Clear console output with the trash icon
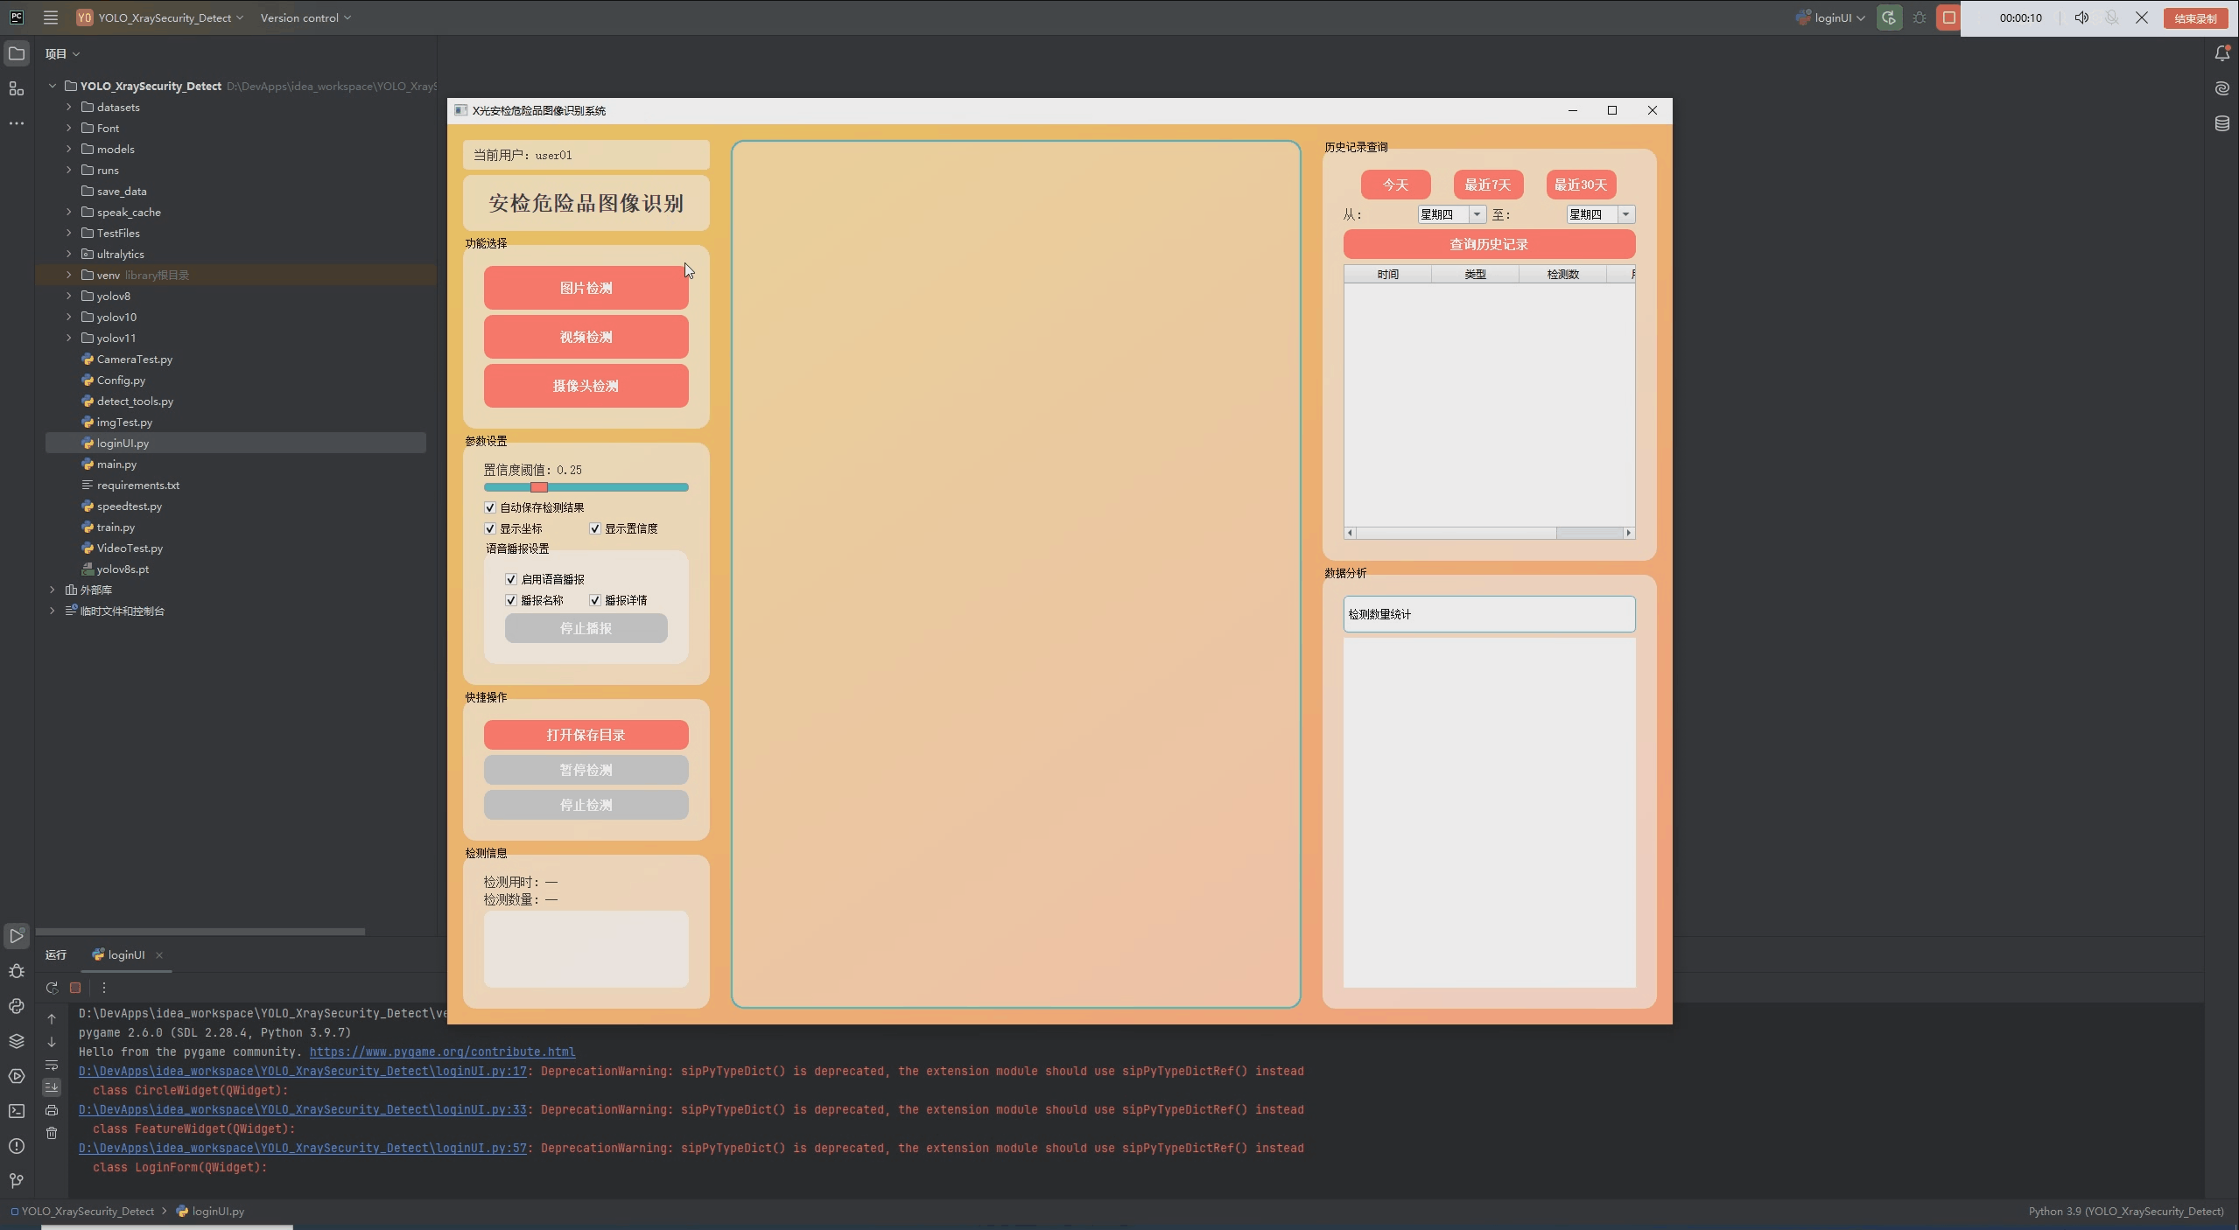Screen dimensions: 2239x1230 click(52, 1133)
